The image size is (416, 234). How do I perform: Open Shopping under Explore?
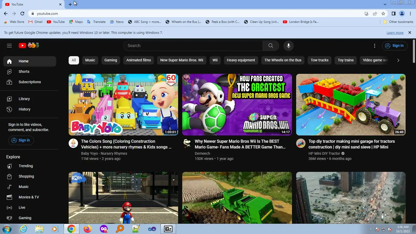click(30, 176)
